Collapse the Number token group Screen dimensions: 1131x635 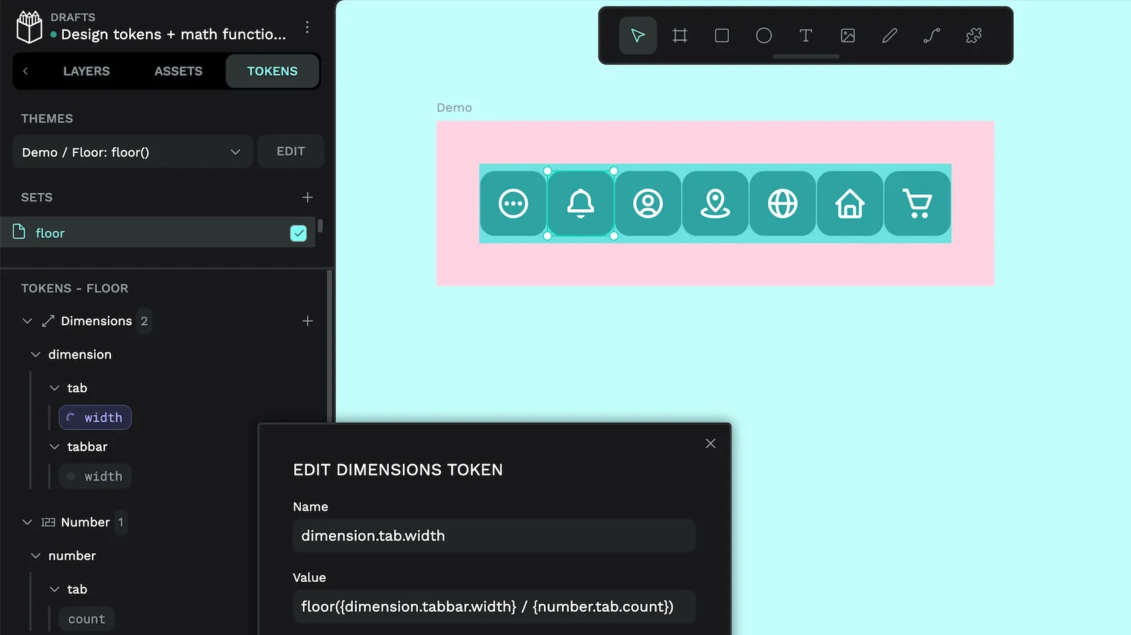(27, 523)
